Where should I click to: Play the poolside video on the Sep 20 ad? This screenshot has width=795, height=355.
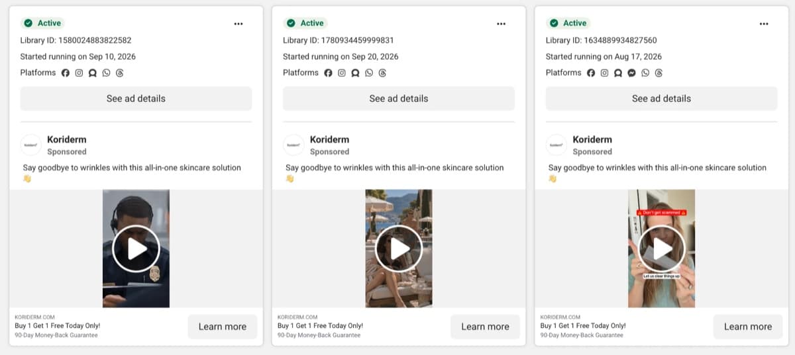[x=399, y=249]
